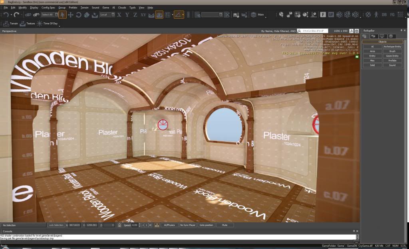This screenshot has height=249, width=409.
Task: Click the Undo arrow icon
Action: click(6, 15)
